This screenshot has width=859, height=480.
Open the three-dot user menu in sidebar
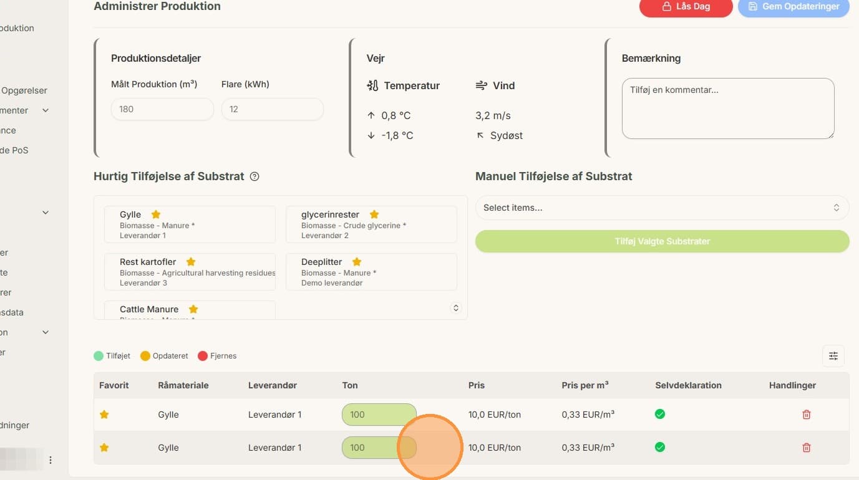(51, 460)
